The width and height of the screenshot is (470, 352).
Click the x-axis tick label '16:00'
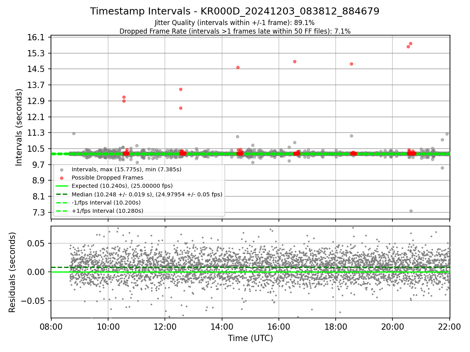coord(279,327)
